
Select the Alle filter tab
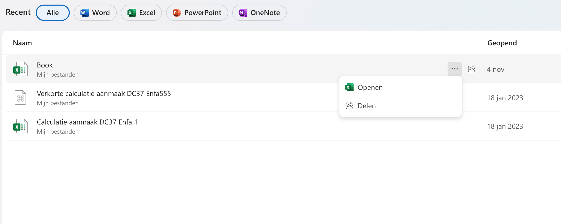click(x=53, y=13)
